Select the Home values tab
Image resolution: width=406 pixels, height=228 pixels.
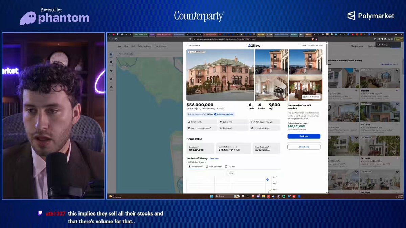tap(196, 167)
